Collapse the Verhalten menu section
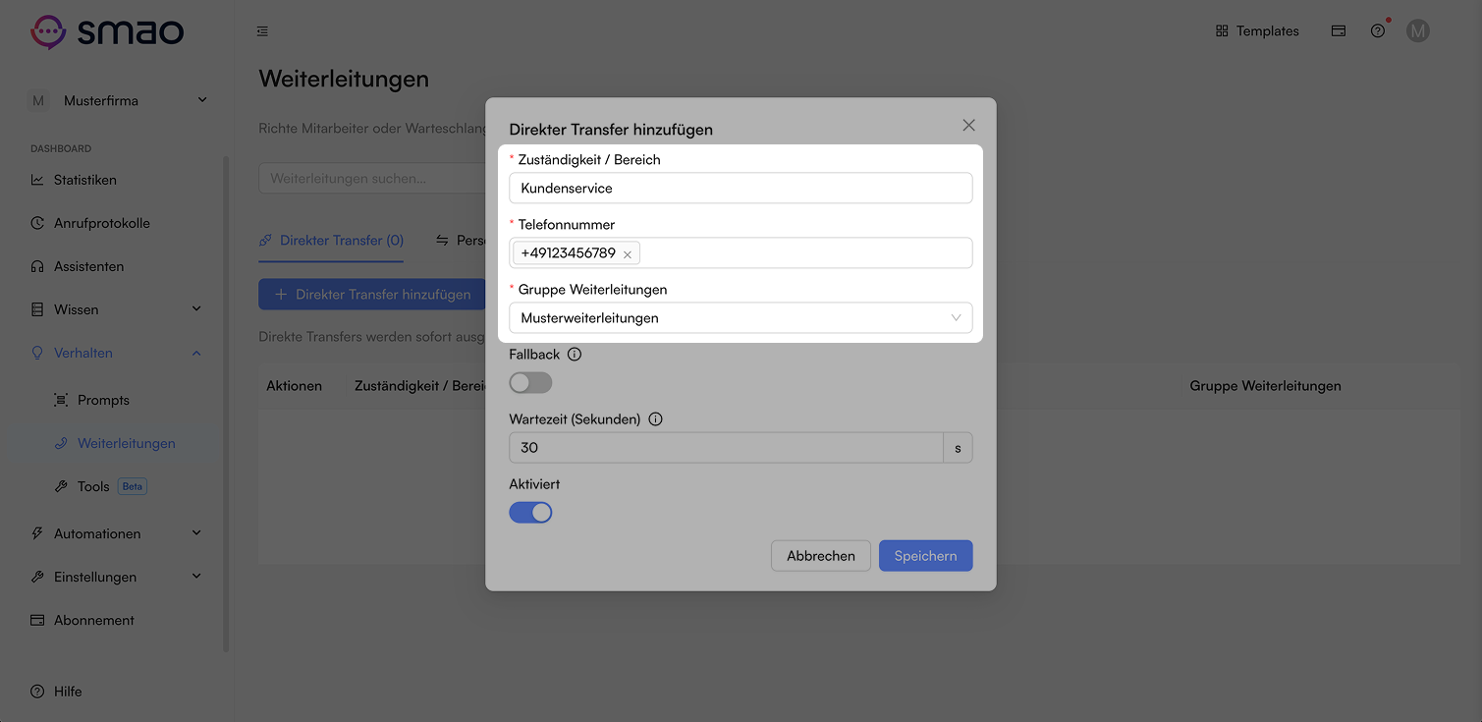The image size is (1482, 722). pos(118,353)
